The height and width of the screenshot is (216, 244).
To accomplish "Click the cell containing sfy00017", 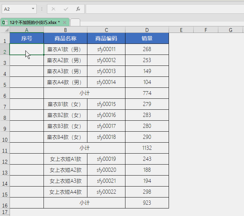I will 106,126.
